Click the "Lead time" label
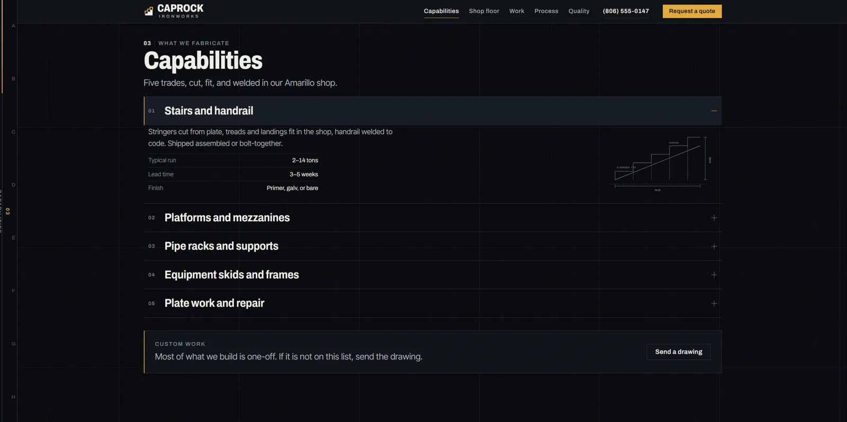The height and width of the screenshot is (422, 847). (161, 174)
